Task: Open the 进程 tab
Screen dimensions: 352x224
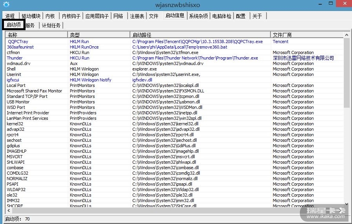Action: click(x=10, y=16)
